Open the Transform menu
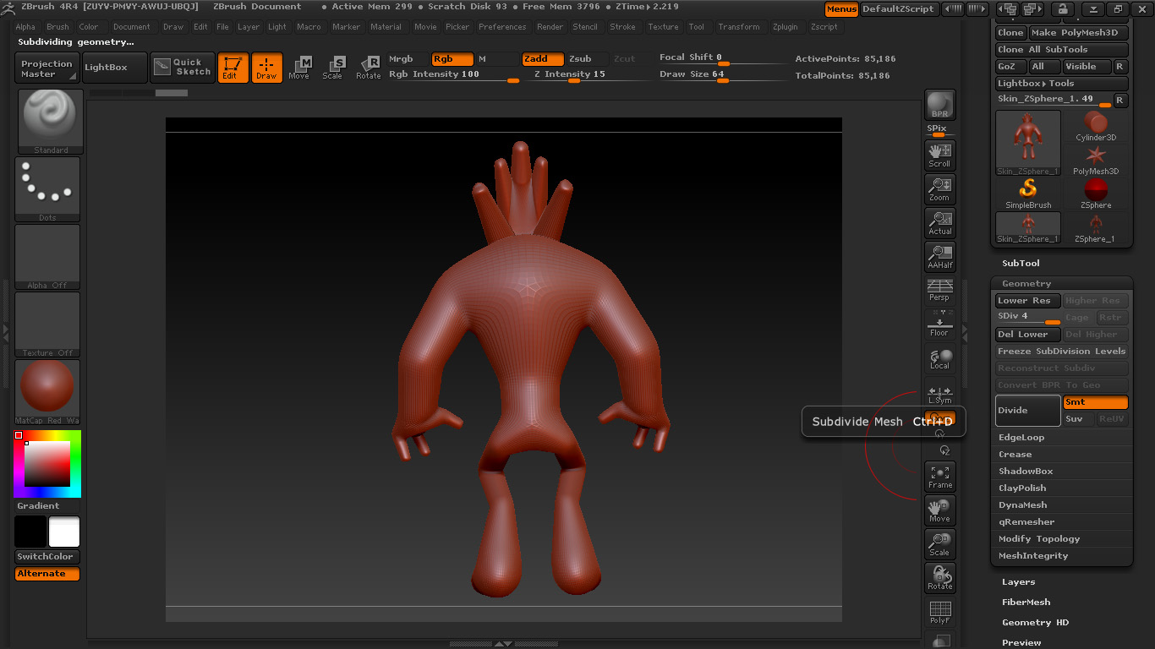 pos(739,27)
